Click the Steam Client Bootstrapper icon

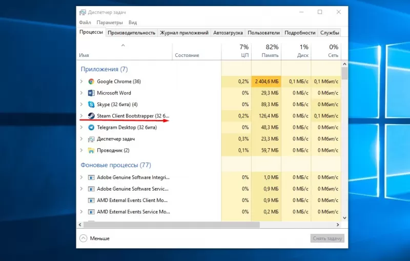pos(91,116)
